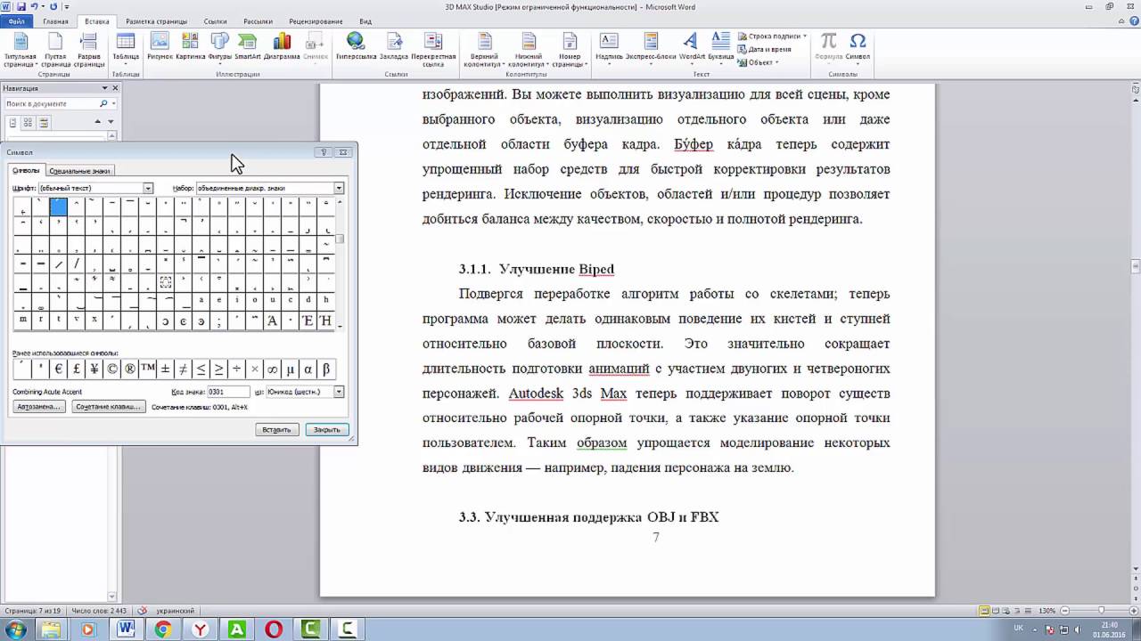This screenshot has height=641, width=1141.
Task: Switch to the Главная ribbon tab
Action: [55, 20]
